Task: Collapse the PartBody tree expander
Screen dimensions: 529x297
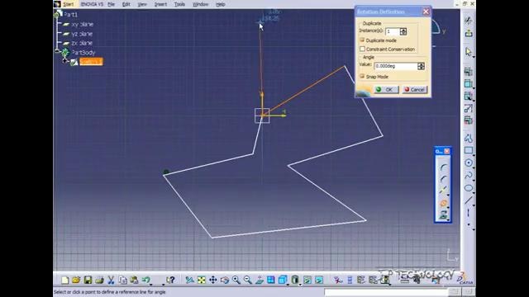Action: 57,51
